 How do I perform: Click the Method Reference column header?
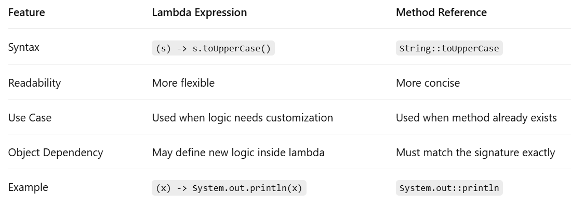coord(441,12)
